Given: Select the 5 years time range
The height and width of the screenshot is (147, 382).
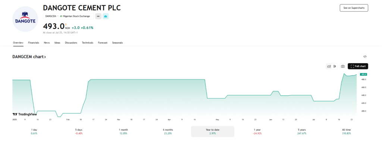Looking at the screenshot, I should coord(301,131).
